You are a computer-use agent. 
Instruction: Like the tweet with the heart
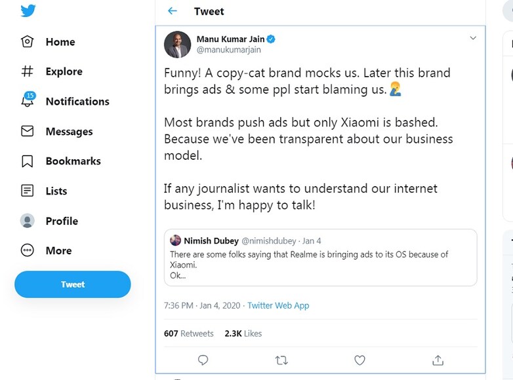point(359,360)
